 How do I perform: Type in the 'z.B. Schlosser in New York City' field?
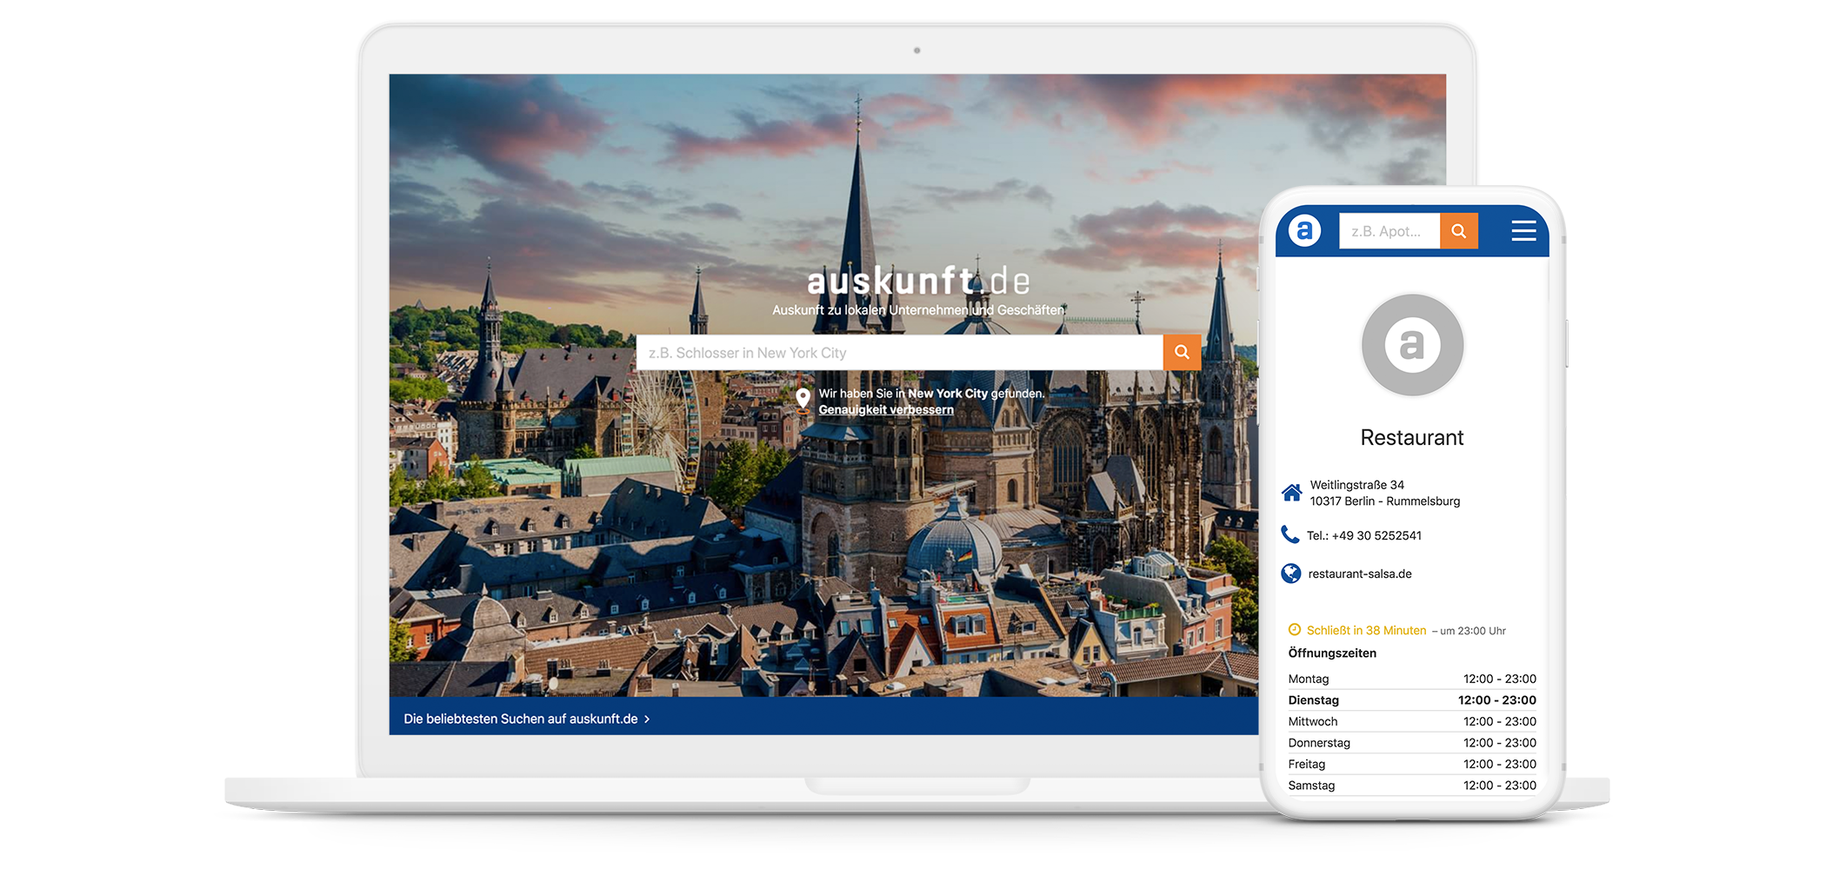coord(899,353)
